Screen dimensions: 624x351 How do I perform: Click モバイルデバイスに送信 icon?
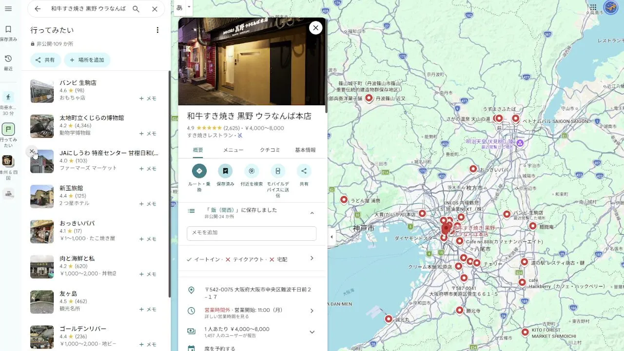pos(278,171)
